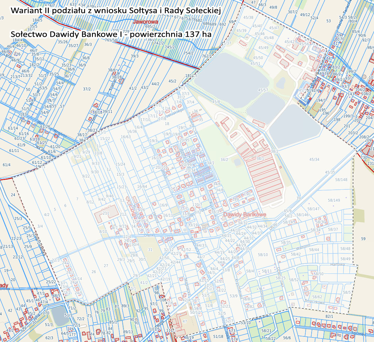374x342 pixels.
Task: Select parcel 45/35
Action: point(330,172)
